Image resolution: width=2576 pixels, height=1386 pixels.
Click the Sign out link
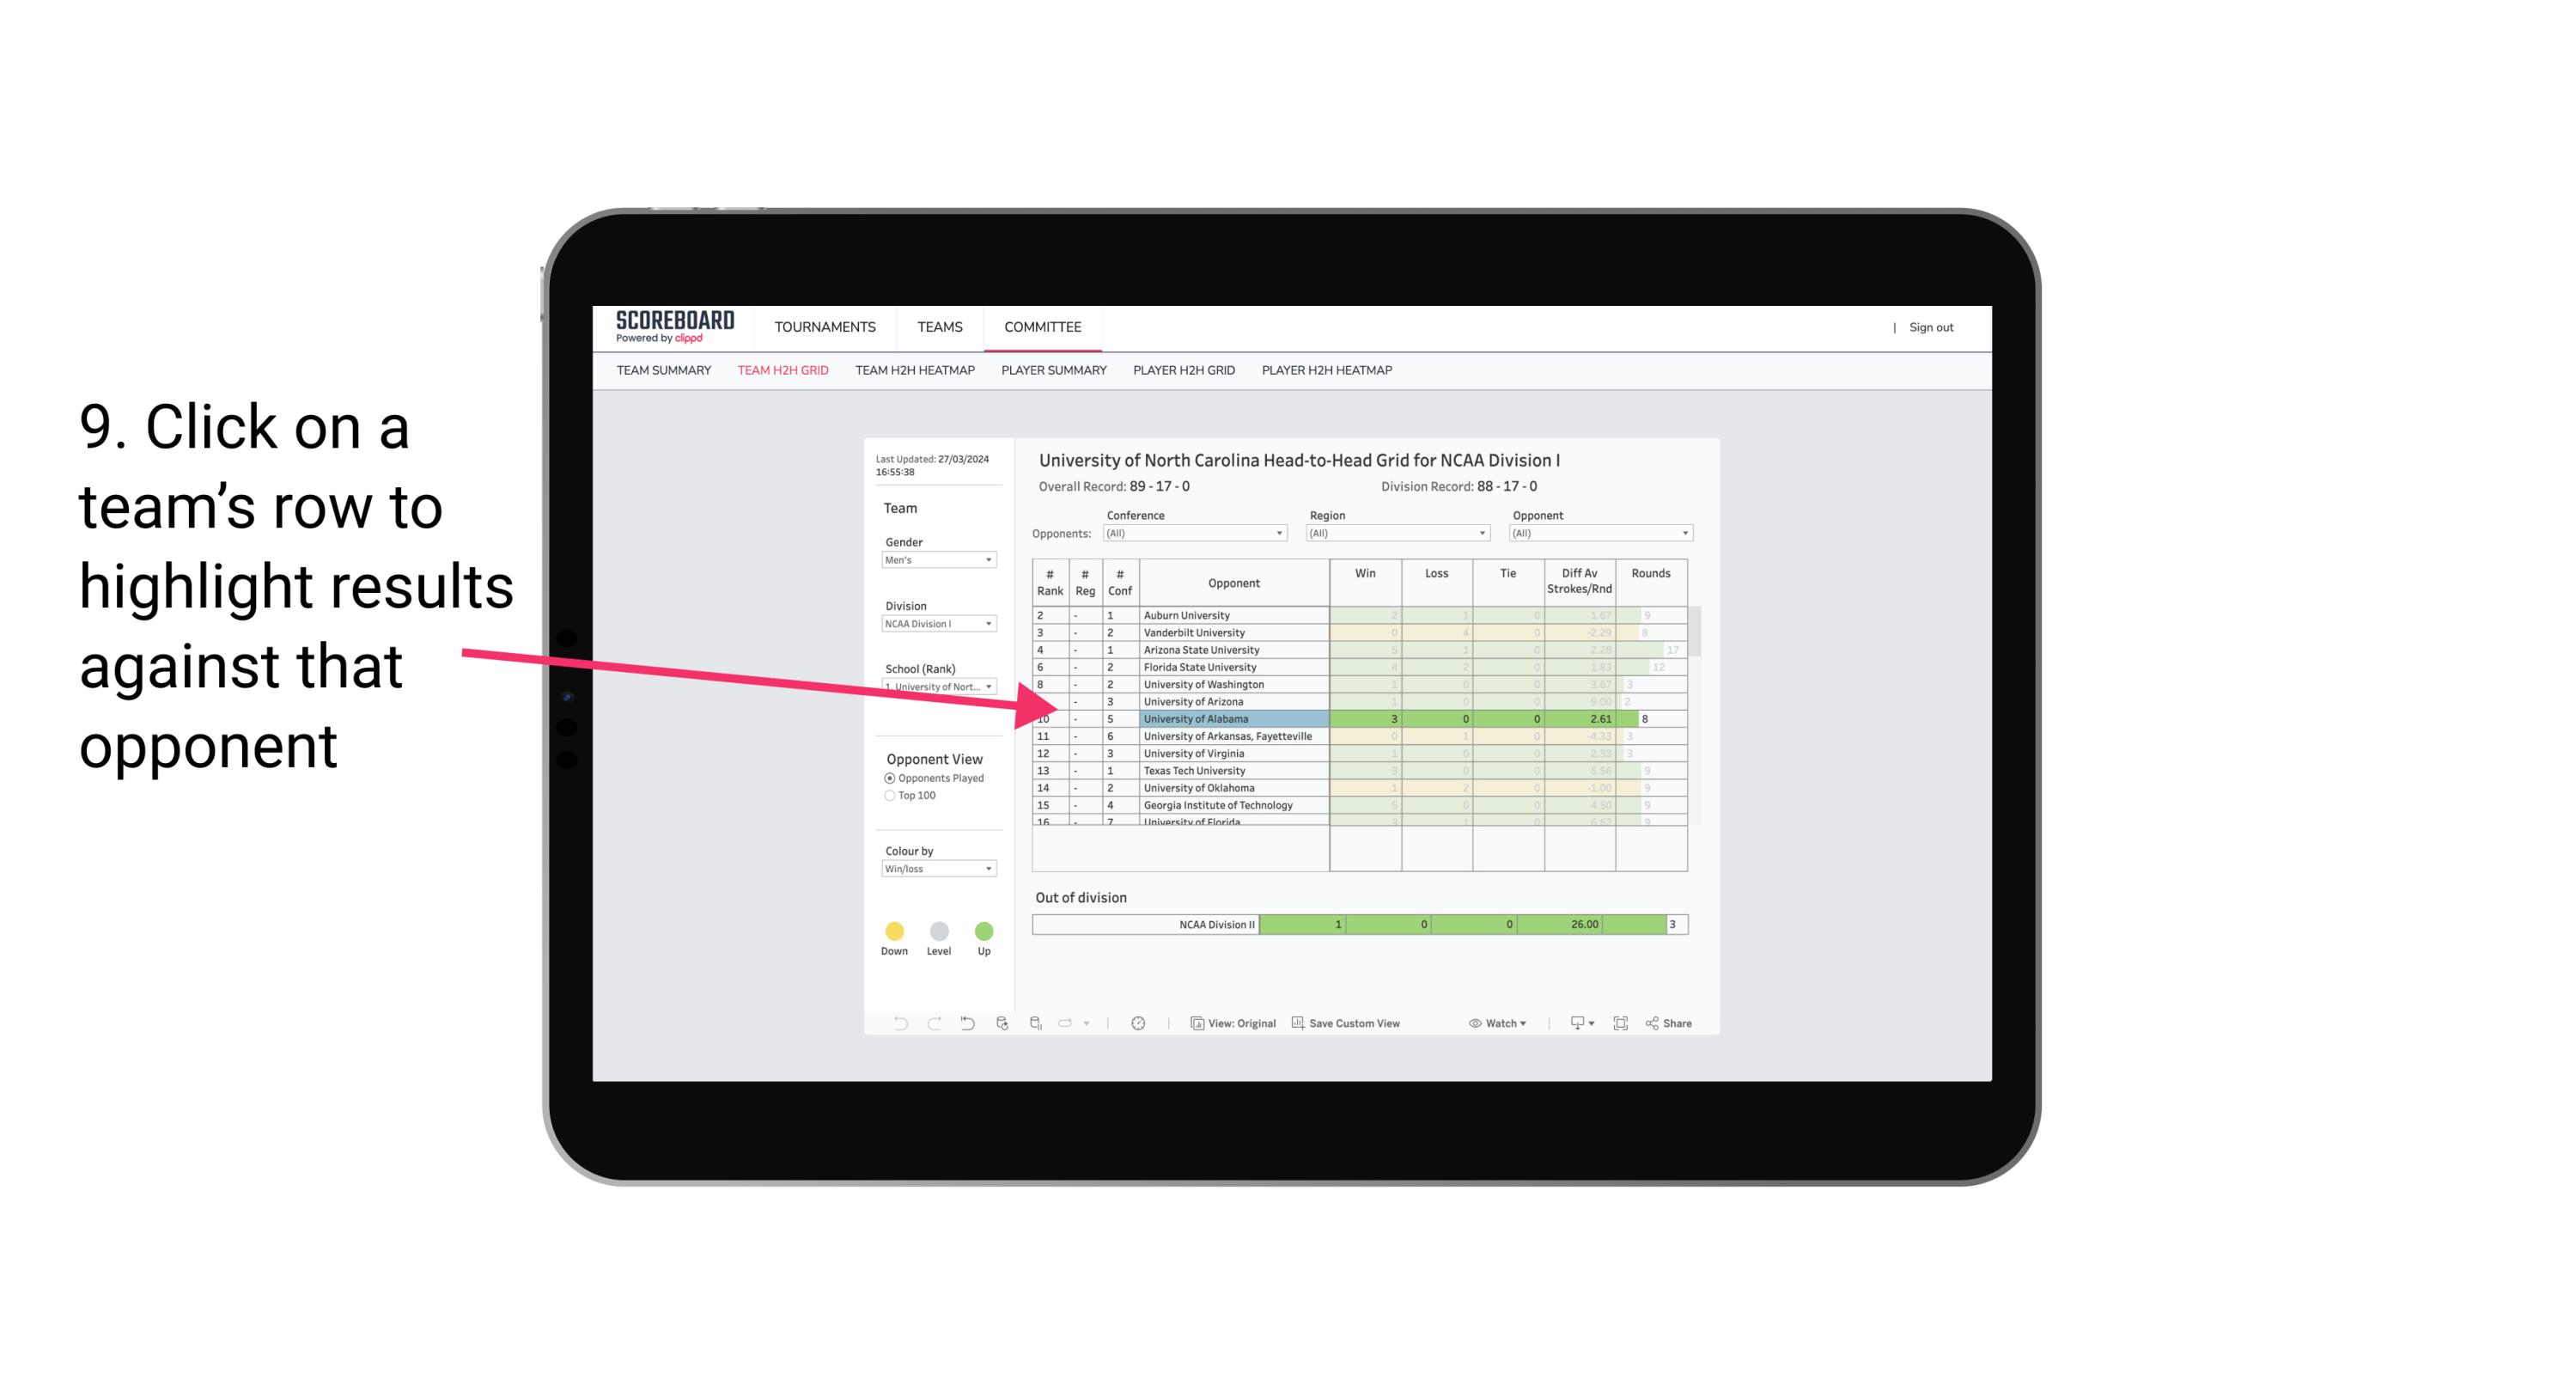(x=1929, y=326)
